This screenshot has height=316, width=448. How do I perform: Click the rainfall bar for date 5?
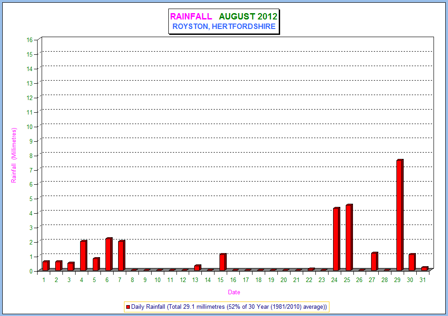point(96,264)
